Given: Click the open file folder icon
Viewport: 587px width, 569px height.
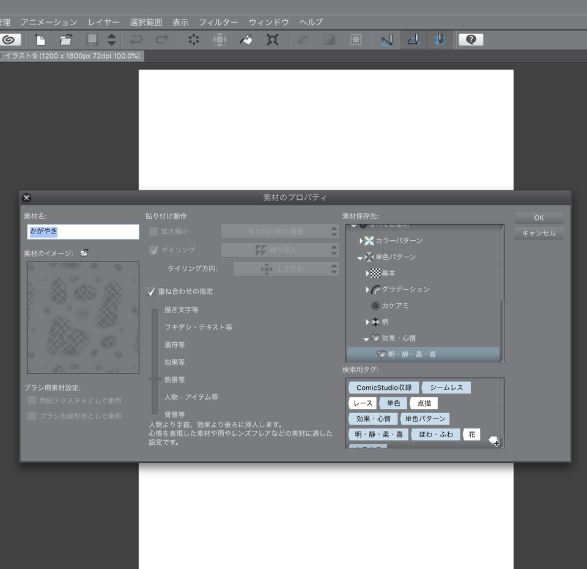Looking at the screenshot, I should pyautogui.click(x=66, y=40).
